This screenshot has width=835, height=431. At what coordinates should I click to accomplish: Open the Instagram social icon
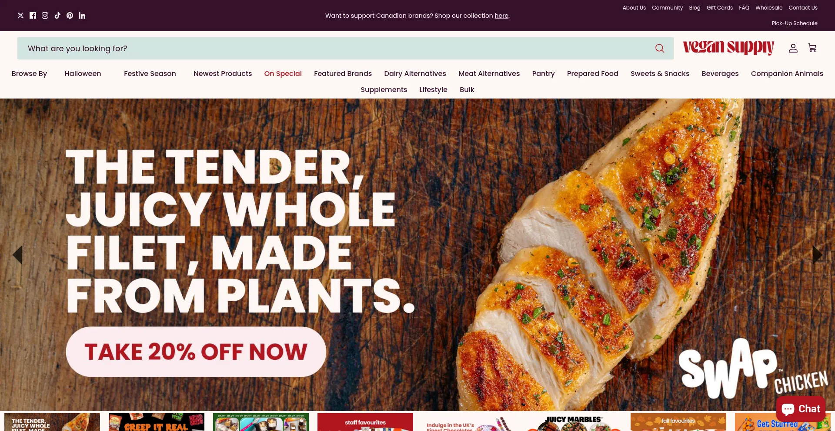coord(45,16)
